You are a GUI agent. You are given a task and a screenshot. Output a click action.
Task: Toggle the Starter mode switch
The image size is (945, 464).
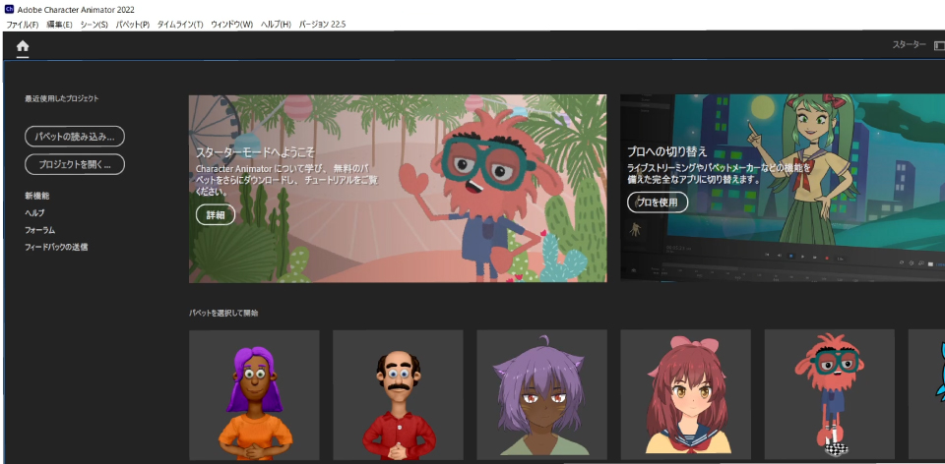pyautogui.click(x=938, y=45)
